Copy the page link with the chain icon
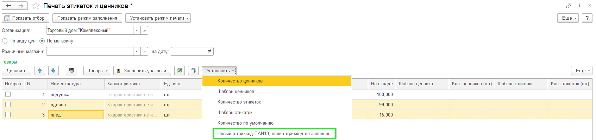 point(569,6)
